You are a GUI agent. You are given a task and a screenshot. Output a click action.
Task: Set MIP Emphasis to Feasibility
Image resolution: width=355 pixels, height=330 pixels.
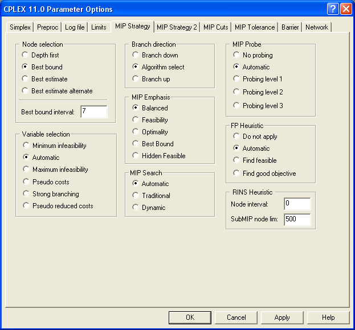coord(150,120)
